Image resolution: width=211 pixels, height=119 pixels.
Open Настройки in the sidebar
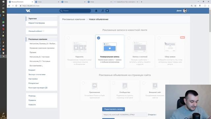point(33,79)
